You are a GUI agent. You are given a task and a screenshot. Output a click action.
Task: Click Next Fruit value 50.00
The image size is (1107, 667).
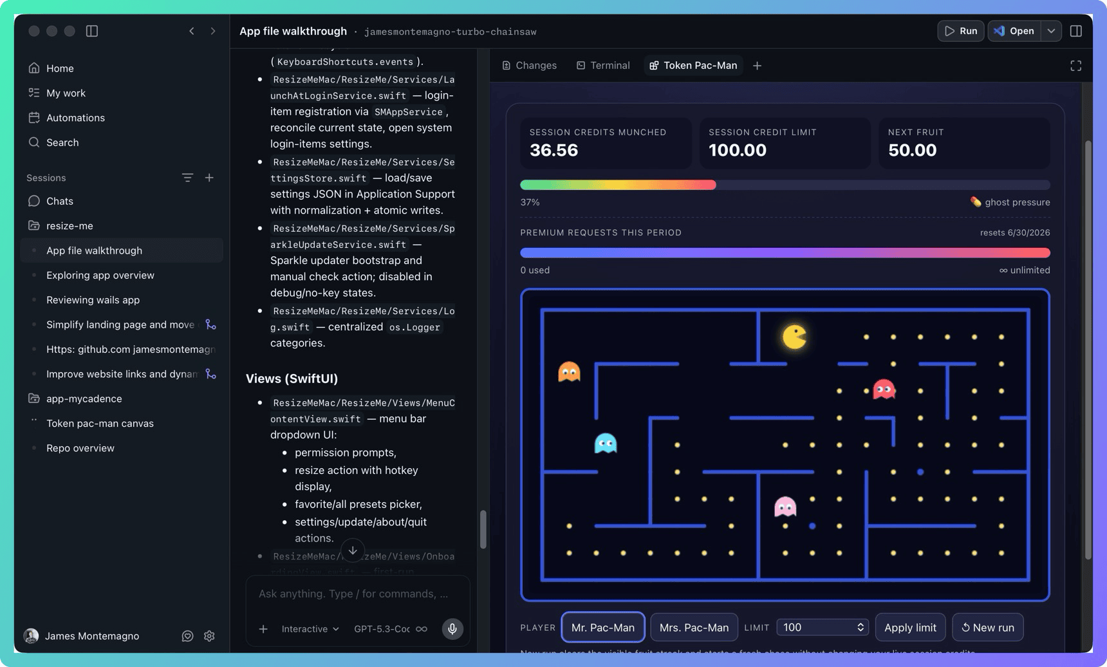[x=913, y=150]
